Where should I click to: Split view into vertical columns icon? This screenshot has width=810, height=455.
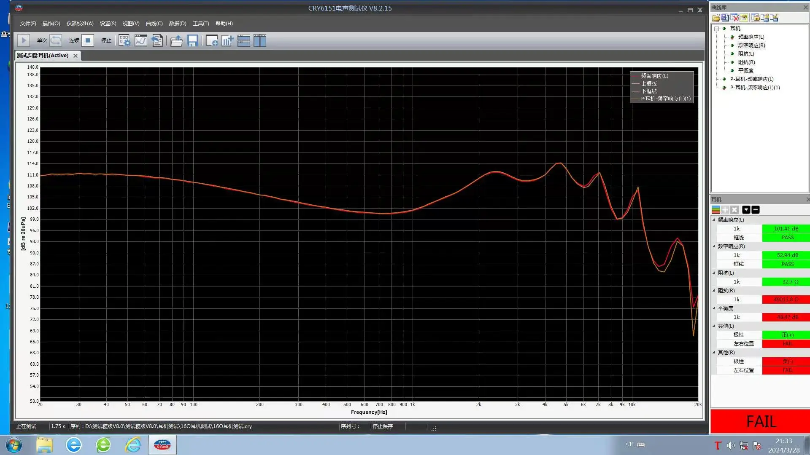pyautogui.click(x=260, y=40)
